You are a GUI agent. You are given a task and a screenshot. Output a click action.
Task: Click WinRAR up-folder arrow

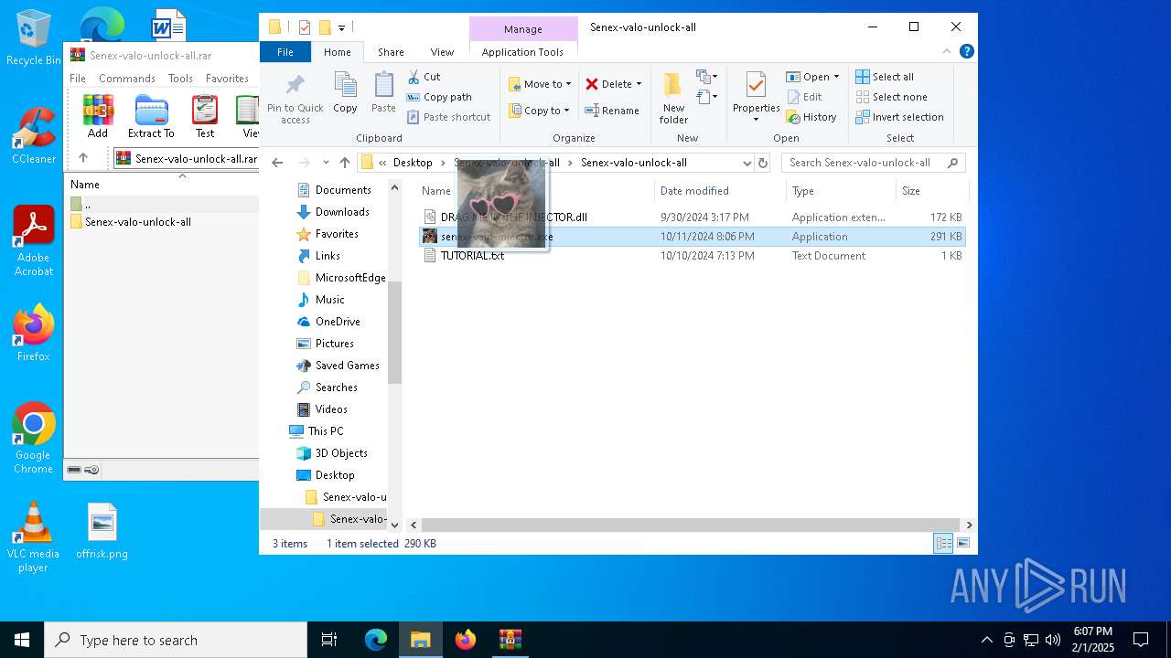[83, 158]
